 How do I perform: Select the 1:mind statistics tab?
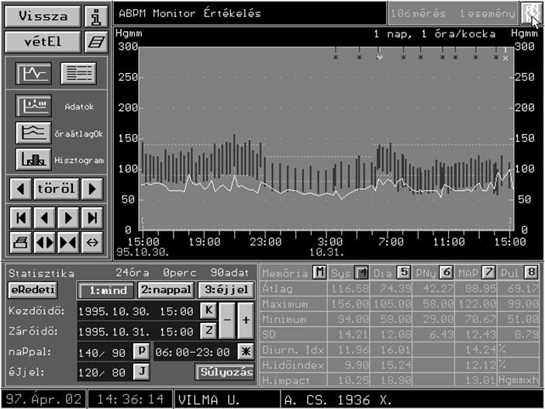click(106, 290)
